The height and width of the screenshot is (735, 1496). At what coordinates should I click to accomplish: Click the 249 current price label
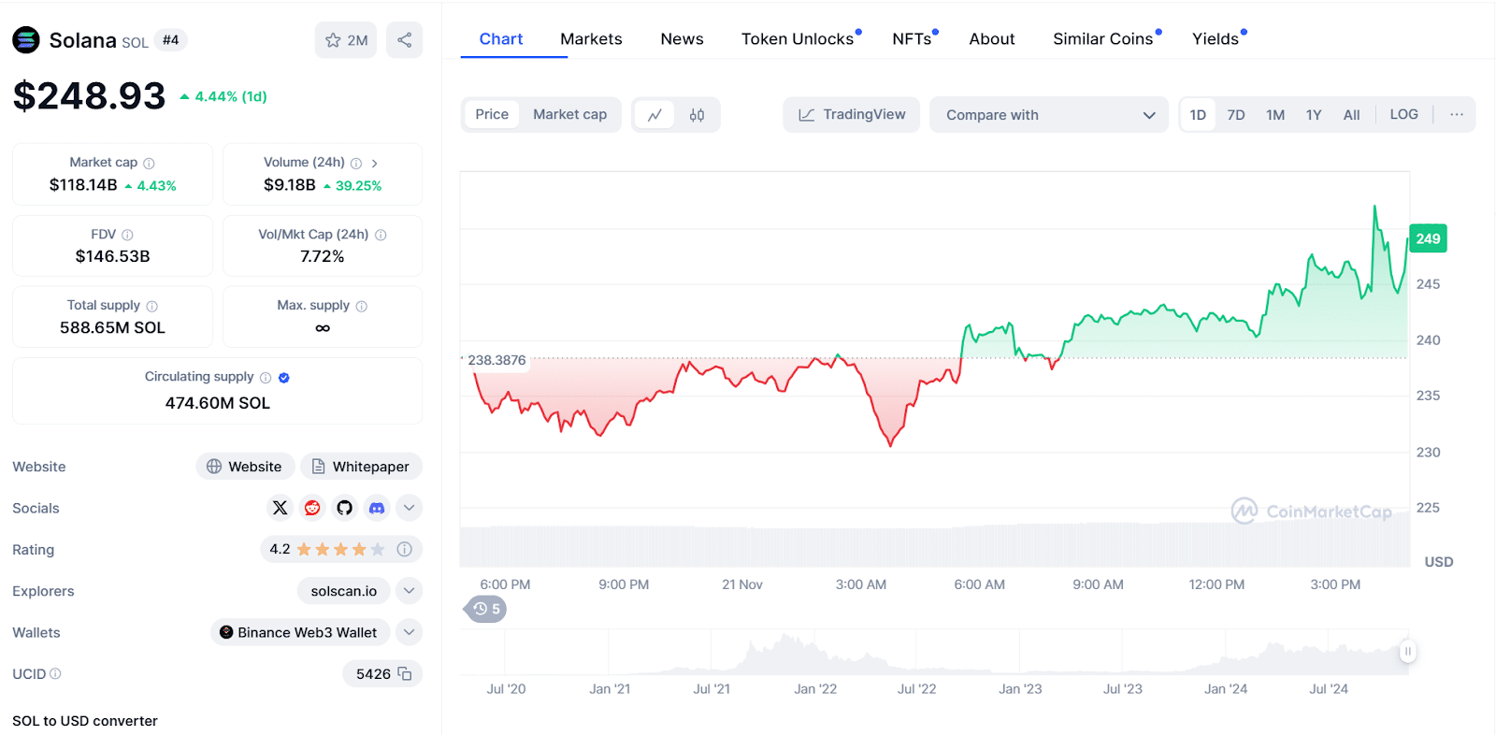1428,238
